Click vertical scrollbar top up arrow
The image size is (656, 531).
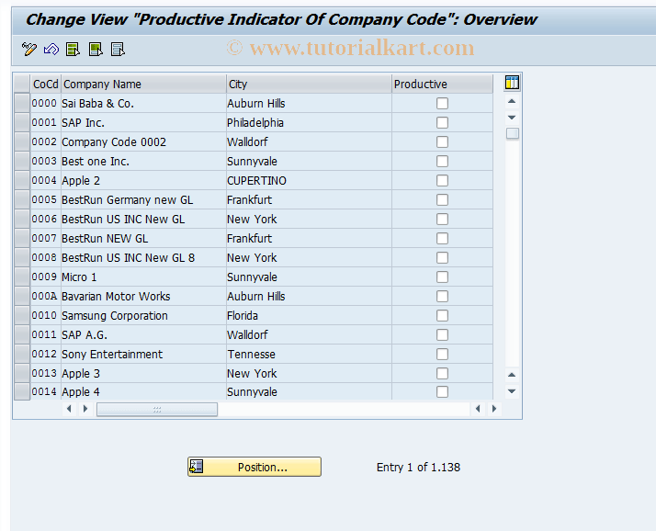click(x=512, y=101)
